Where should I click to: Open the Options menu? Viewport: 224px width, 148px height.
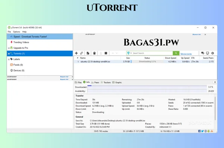pos(16,32)
